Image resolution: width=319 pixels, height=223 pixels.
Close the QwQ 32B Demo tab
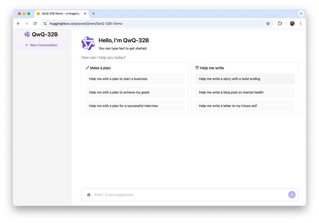85,13
